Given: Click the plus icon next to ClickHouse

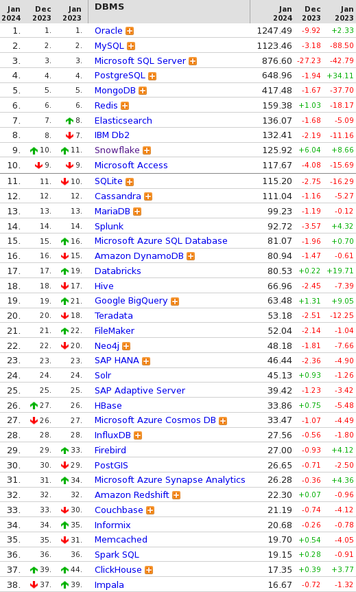Looking at the screenshot, I should (x=149, y=570).
